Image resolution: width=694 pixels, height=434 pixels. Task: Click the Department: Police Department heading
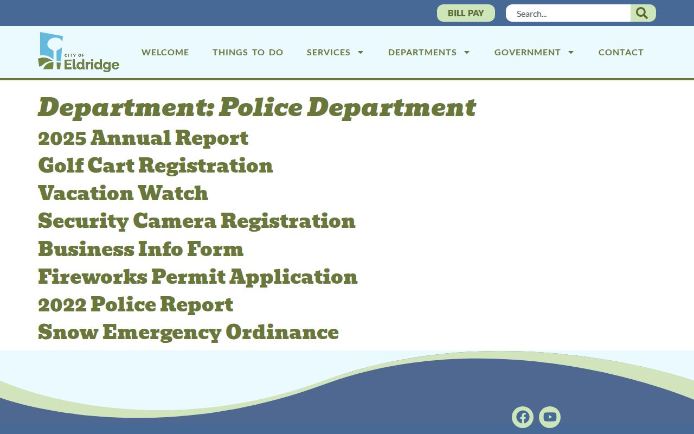pyautogui.click(x=257, y=107)
